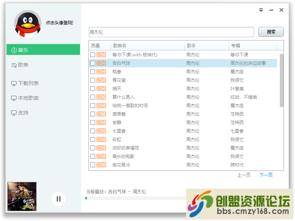Image resolution: width=295 pixels, height=221 pixels.
Task: Click the SQ quality icon for 彩虹
Action: (101, 140)
